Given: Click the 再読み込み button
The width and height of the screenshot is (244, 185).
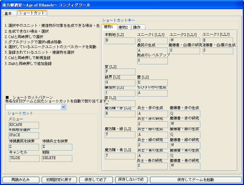Looking at the screenshot, I should (x=21, y=180).
